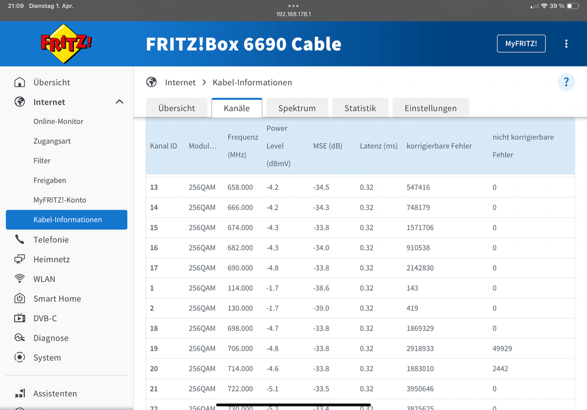The width and height of the screenshot is (587, 410).
Task: Open Online-Monitor in sidebar
Action: 58,121
